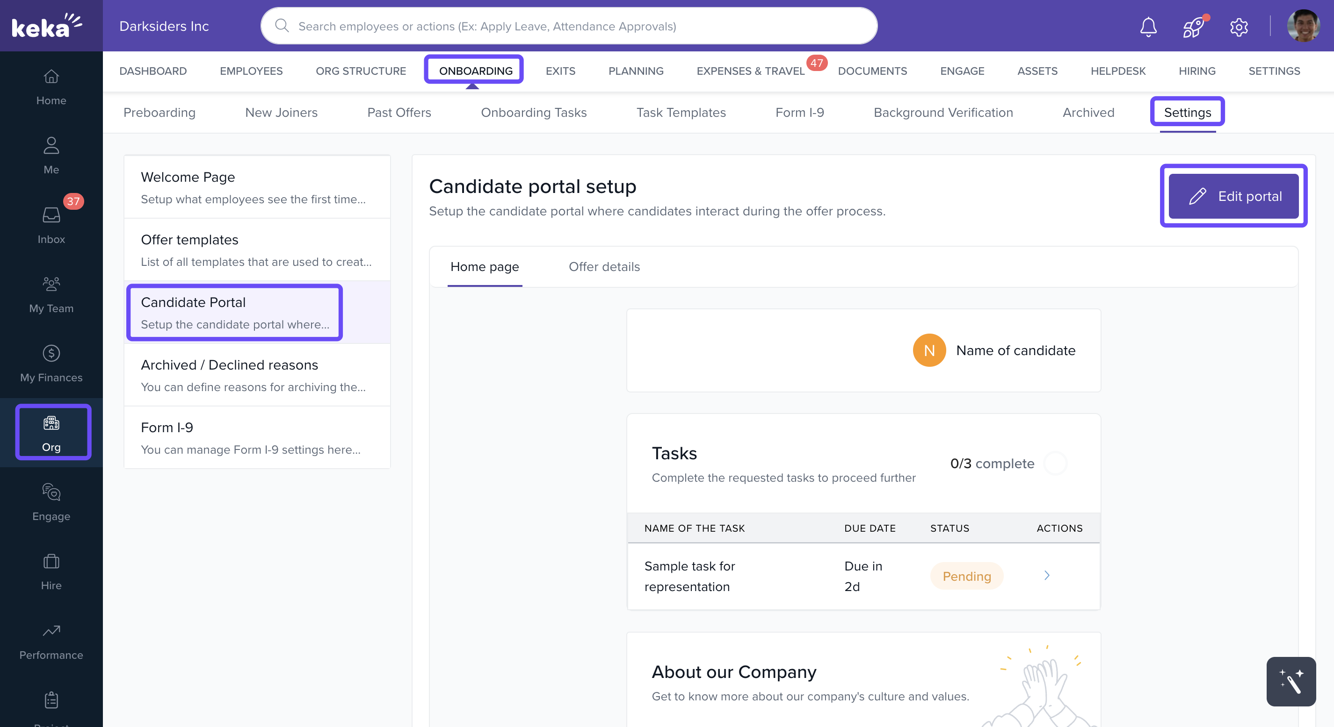1334x727 pixels.
Task: Click the rocket icon in header
Action: tap(1193, 27)
